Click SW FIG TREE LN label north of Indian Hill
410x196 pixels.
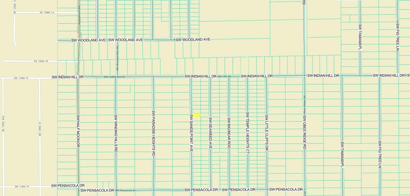coord(398,37)
